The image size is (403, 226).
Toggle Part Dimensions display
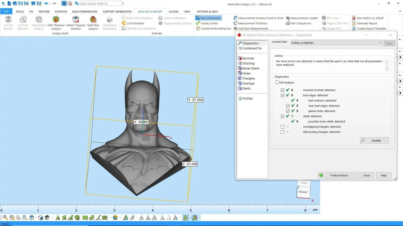click(x=208, y=18)
